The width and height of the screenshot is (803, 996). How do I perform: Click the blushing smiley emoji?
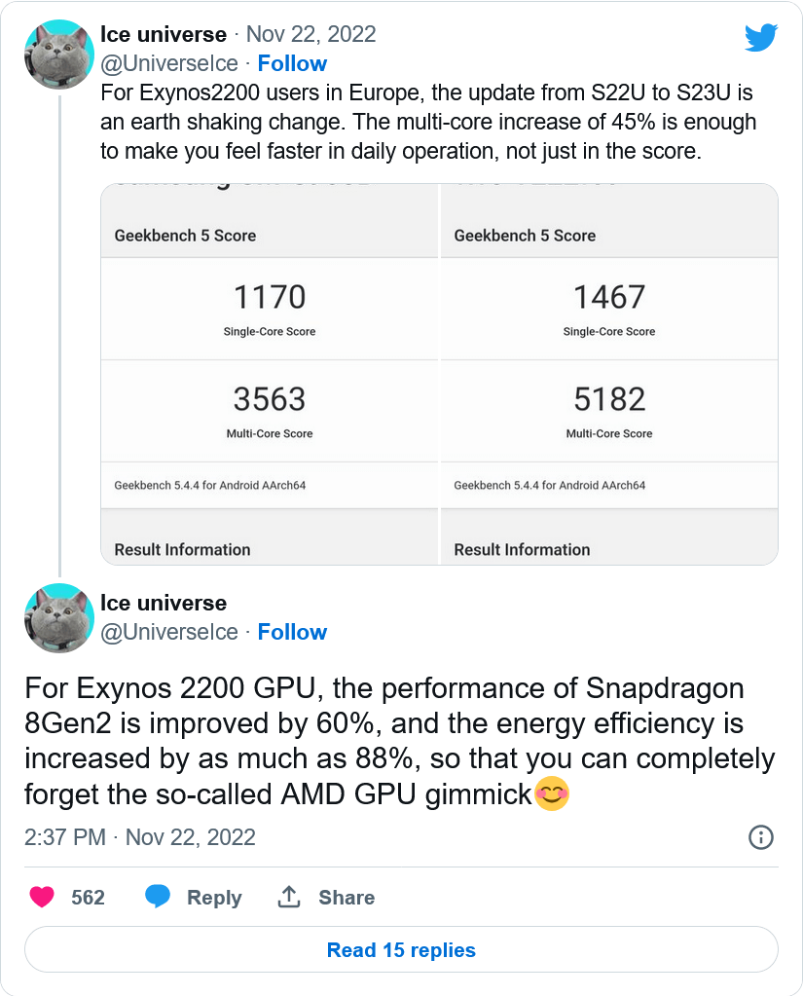coord(552,794)
